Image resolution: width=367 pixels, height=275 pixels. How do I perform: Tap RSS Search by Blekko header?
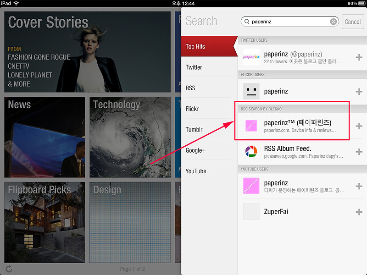[x=302, y=109]
